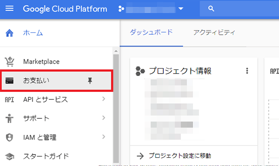The width and height of the screenshot is (279, 166).
Task: Expand the IAM と管理 submenu chevron
Action: (104, 137)
